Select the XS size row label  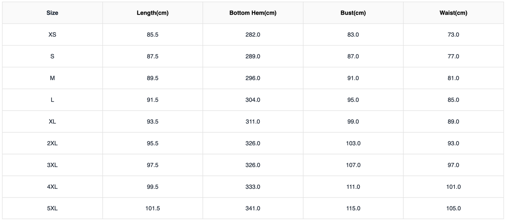(52, 35)
